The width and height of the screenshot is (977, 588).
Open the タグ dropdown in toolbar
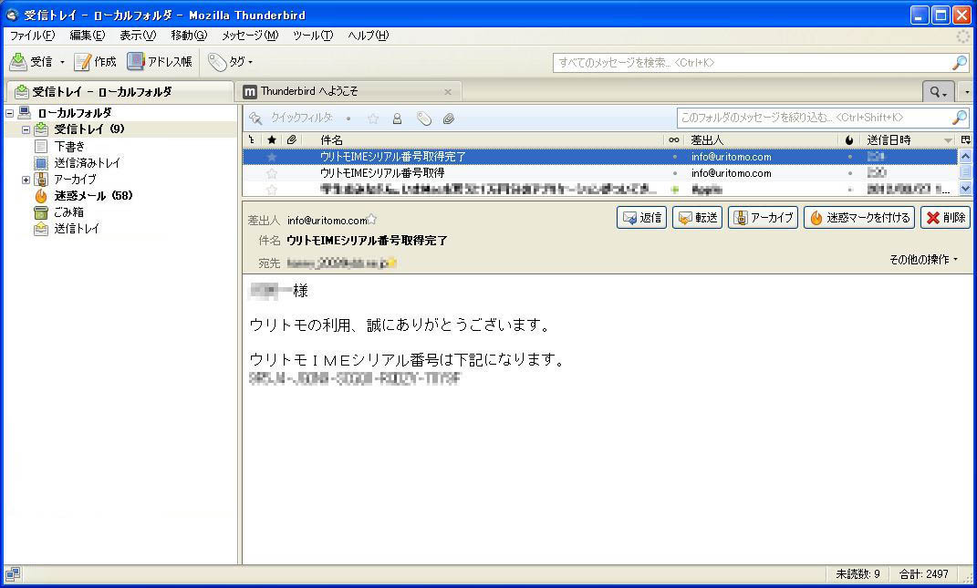pos(231,62)
